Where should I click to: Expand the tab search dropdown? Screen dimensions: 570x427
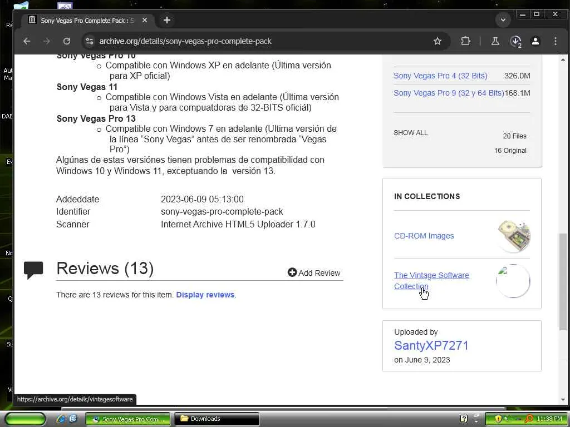click(x=503, y=20)
